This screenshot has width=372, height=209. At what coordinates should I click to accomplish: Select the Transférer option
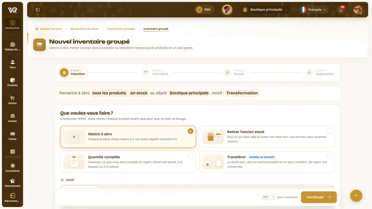click(x=267, y=162)
